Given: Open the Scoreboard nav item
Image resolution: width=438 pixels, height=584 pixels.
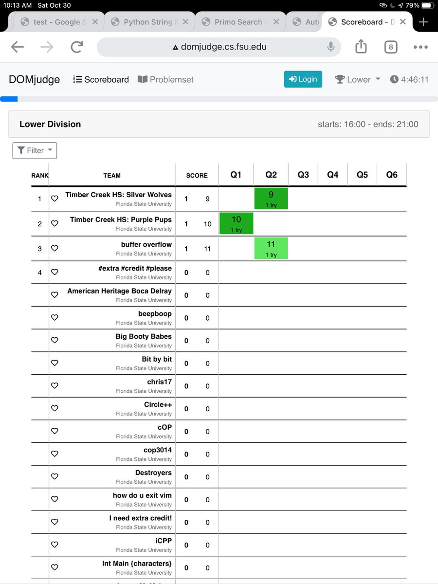Looking at the screenshot, I should click(x=101, y=79).
